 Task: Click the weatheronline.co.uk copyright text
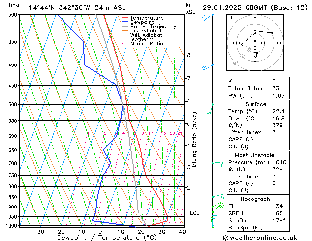(260, 238)
